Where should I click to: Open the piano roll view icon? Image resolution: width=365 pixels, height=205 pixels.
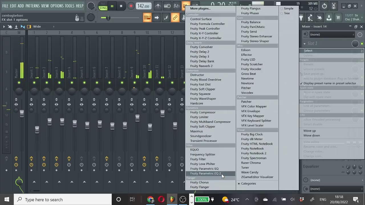[x=147, y=18]
